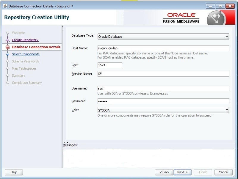Click the Java icon in title bar
Image resolution: width=238 pixels, height=179 pixels.
(x=5, y=6)
